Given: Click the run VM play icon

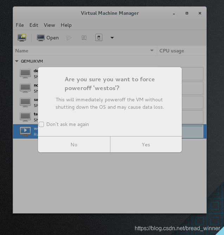Looking at the screenshot, I should click(x=69, y=38).
